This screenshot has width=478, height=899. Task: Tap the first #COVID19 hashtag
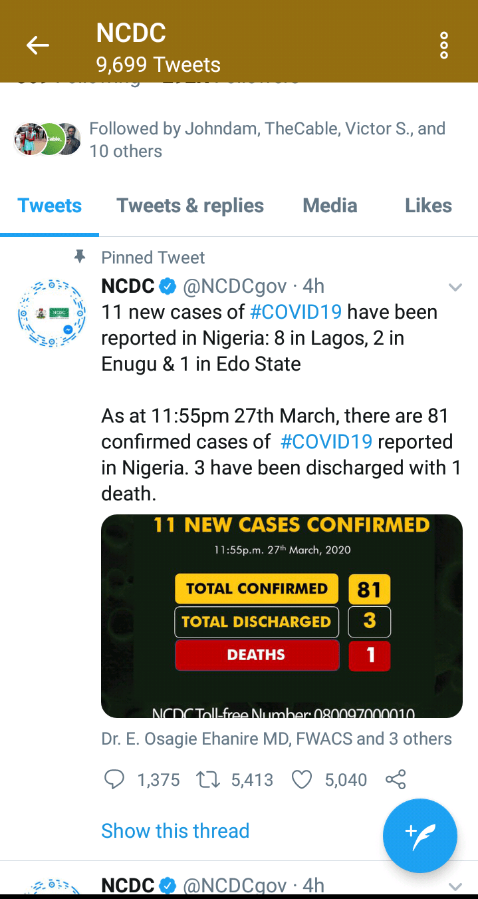(x=296, y=311)
